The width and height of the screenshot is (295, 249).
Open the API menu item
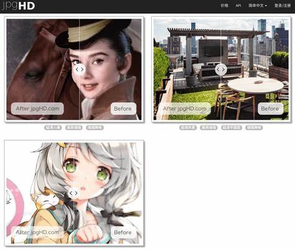(x=238, y=6)
